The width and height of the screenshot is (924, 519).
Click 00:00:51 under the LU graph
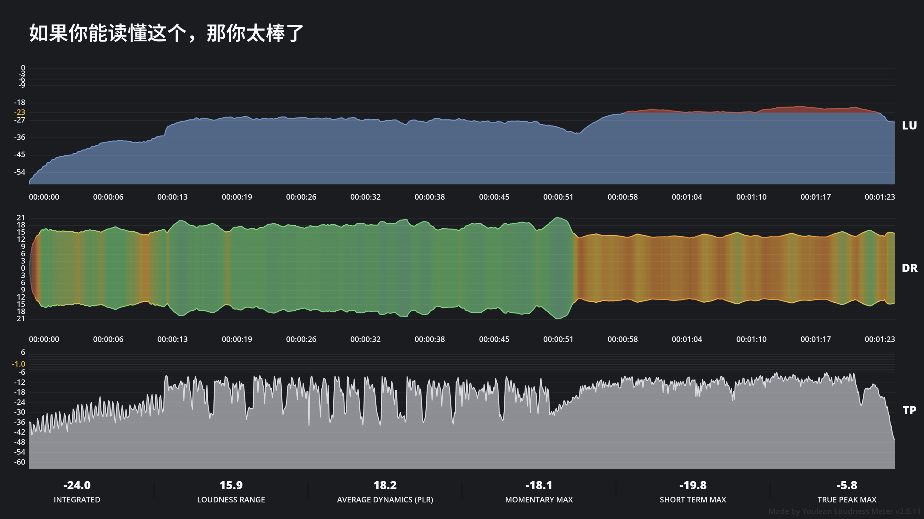point(558,197)
